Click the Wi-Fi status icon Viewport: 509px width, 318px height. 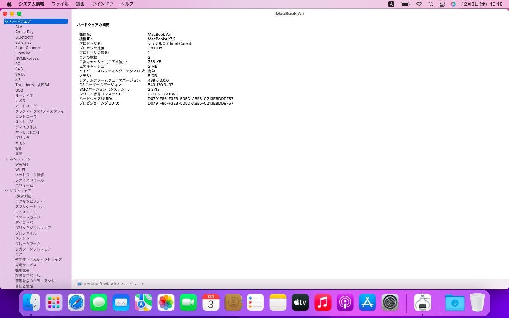point(419,4)
